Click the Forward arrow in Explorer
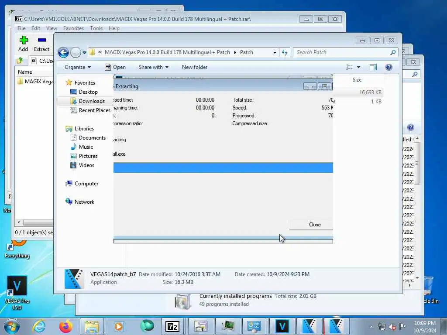Image resolution: width=447 pixels, height=335 pixels. click(x=76, y=52)
